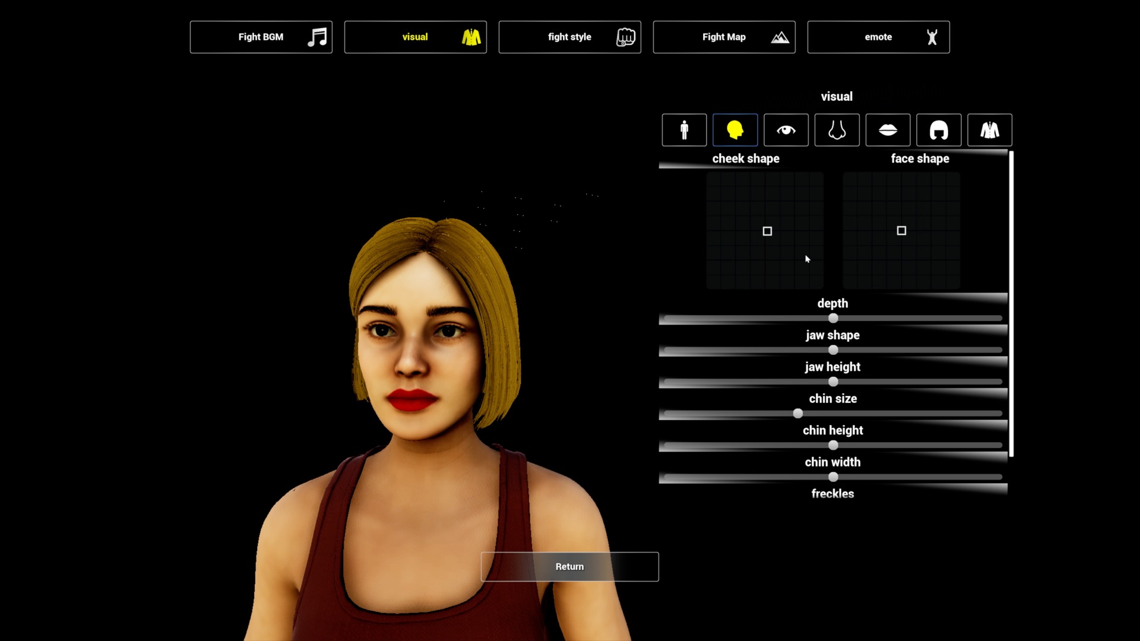Screen dimensions: 1140x641
Task: Click the visual panel vertical scrollbar
Action: 1011,304
